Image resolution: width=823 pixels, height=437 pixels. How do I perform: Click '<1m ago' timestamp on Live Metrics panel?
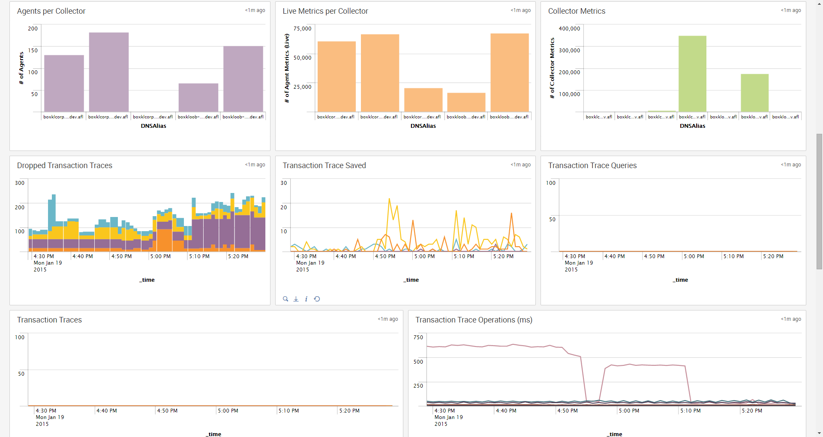pyautogui.click(x=520, y=10)
